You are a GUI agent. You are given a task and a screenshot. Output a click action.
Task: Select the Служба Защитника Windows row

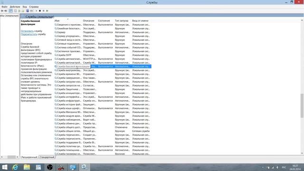tap(103, 89)
